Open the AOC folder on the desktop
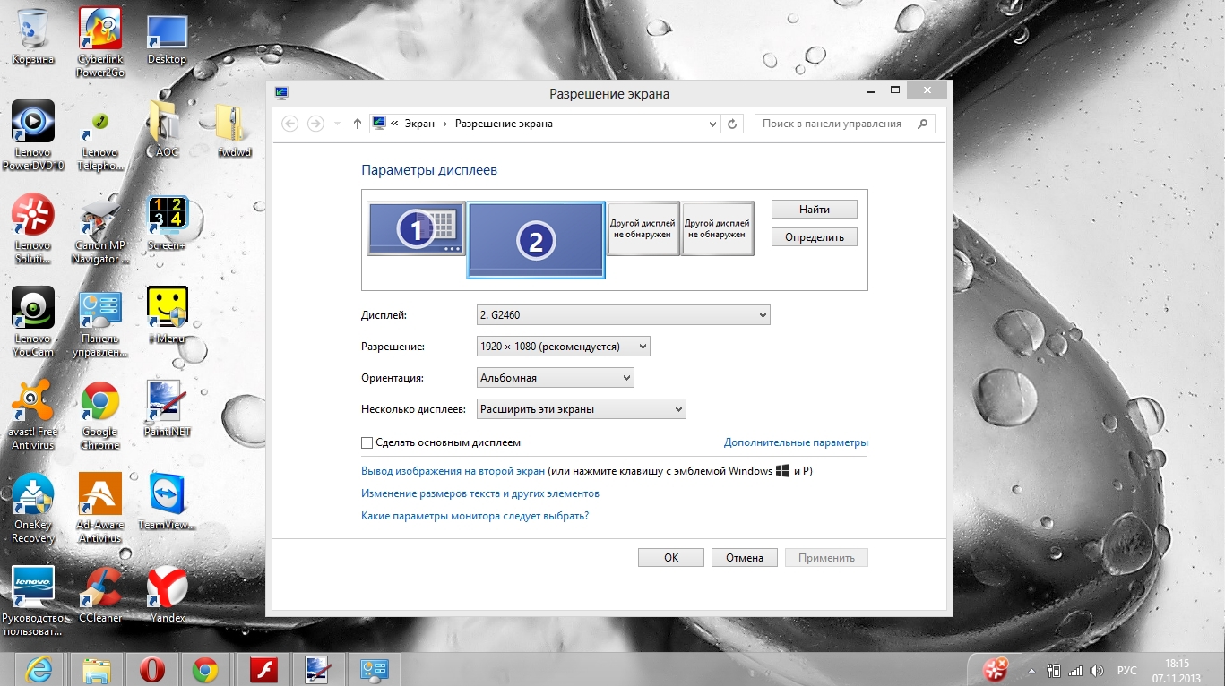The image size is (1225, 686). (167, 129)
